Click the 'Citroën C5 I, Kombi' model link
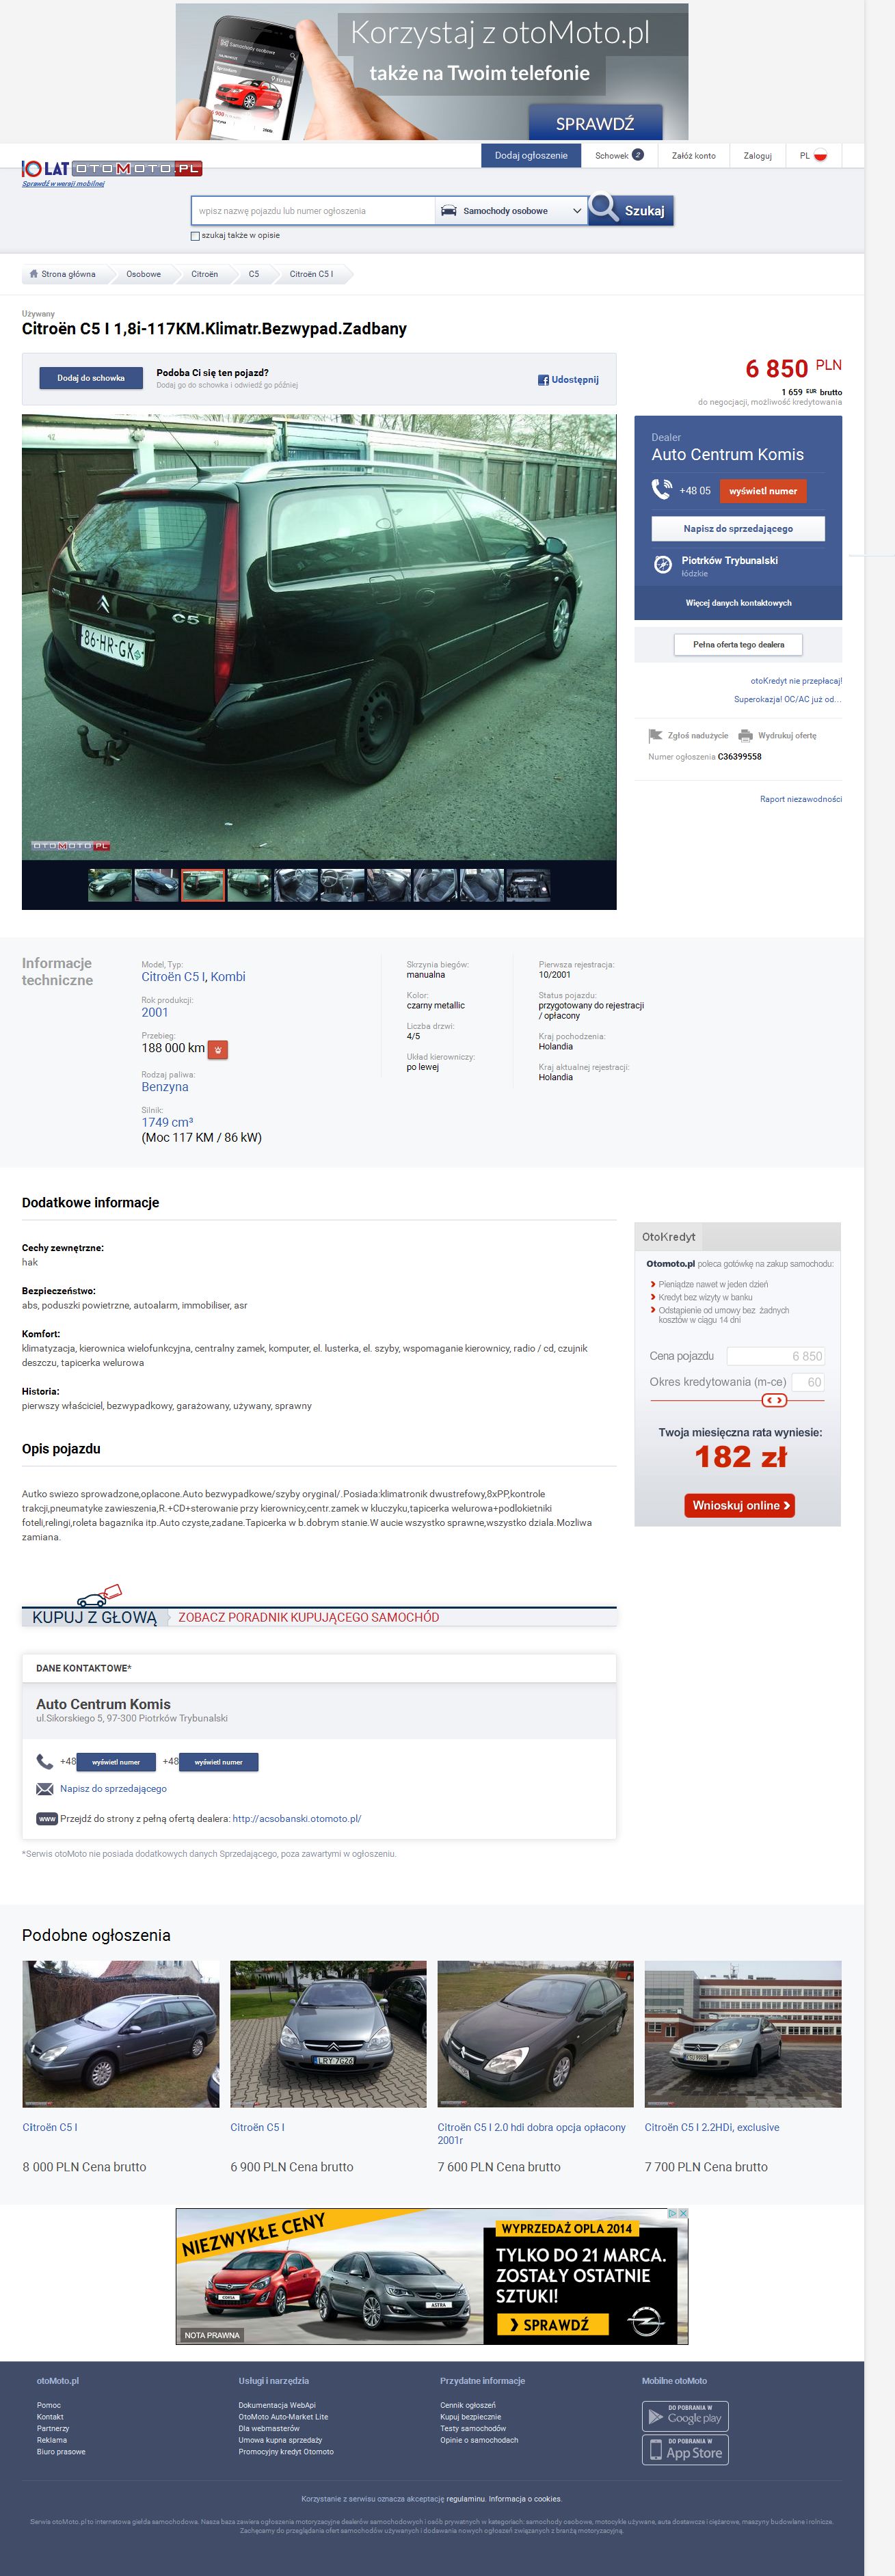This screenshot has height=2576, width=895. coord(193,977)
